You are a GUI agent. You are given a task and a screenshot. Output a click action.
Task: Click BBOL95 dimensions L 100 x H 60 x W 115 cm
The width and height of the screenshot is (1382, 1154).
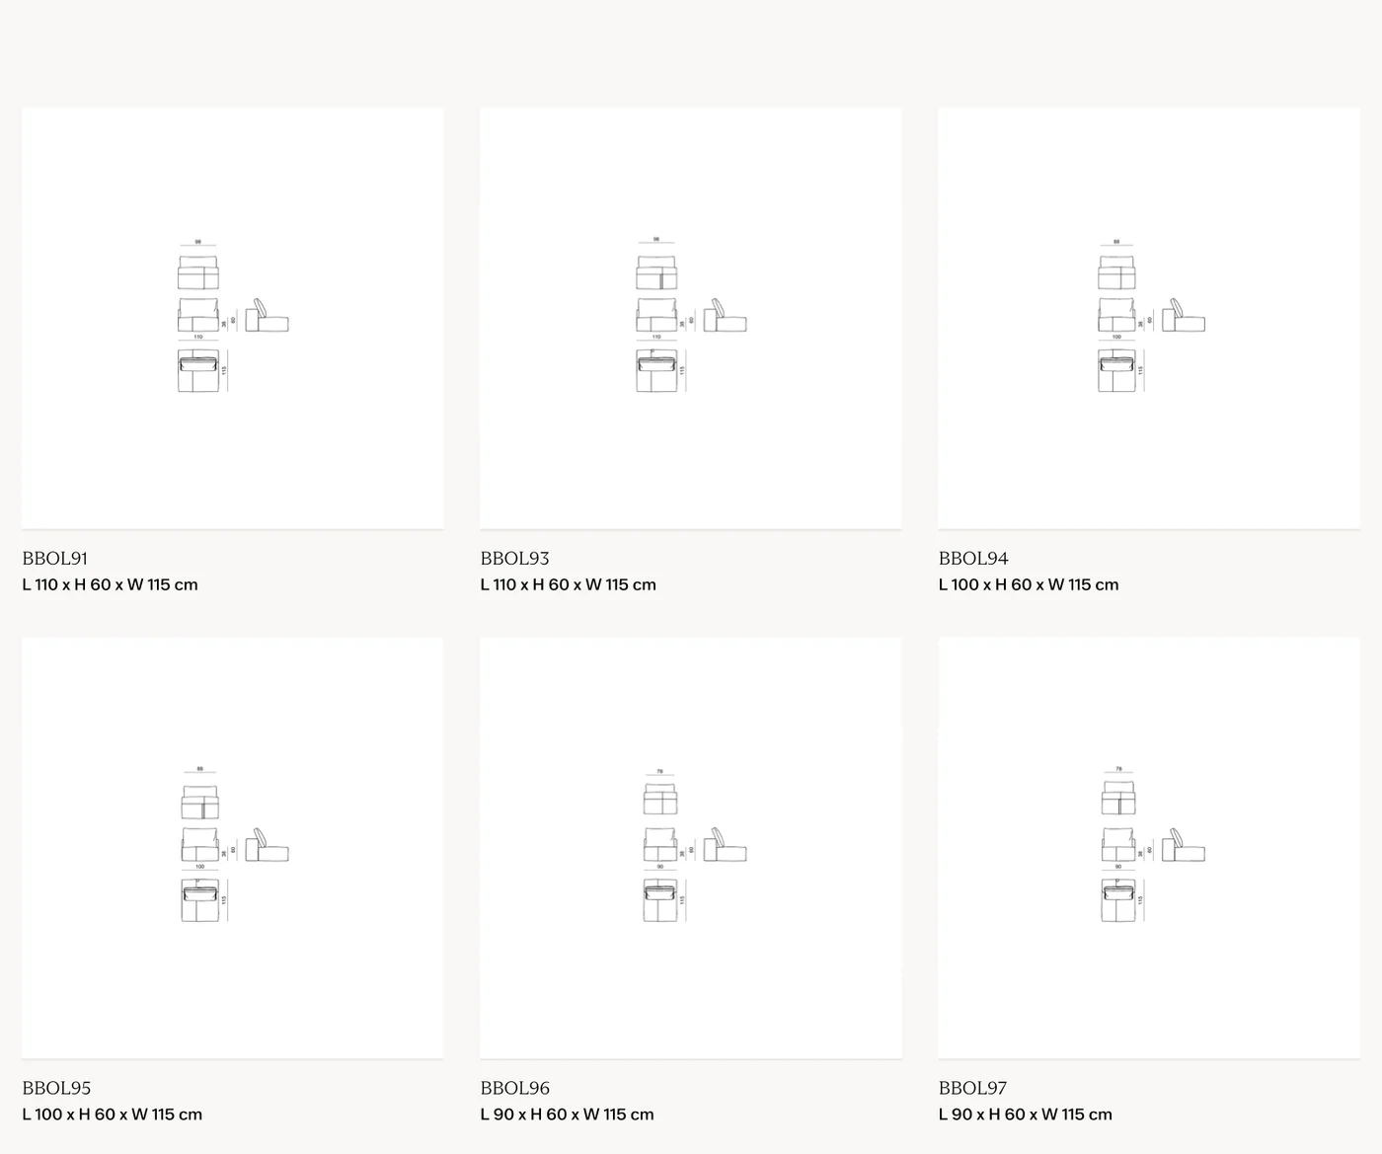[x=113, y=1115]
